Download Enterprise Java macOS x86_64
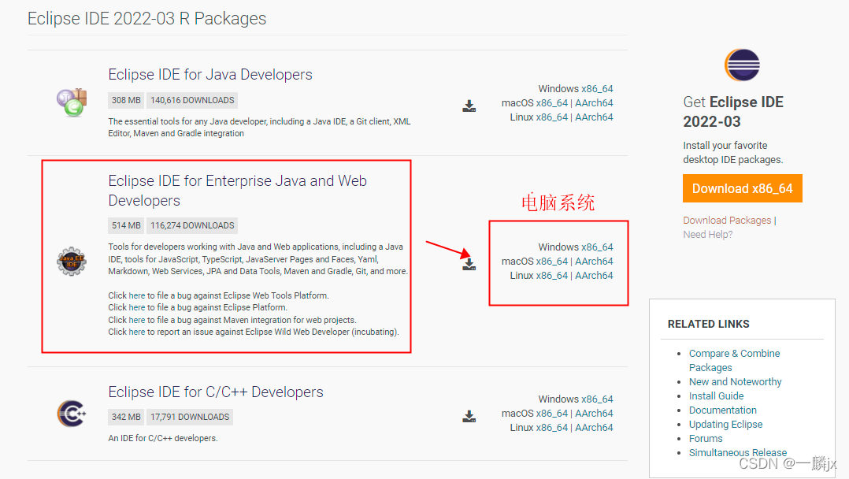The height and width of the screenshot is (479, 849). [552, 262]
